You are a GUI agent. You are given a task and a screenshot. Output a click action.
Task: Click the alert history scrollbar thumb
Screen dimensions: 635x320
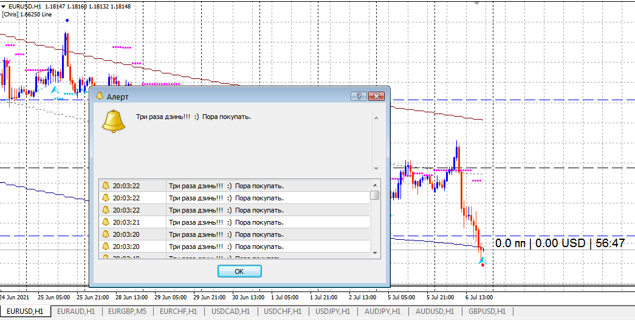tap(375, 196)
